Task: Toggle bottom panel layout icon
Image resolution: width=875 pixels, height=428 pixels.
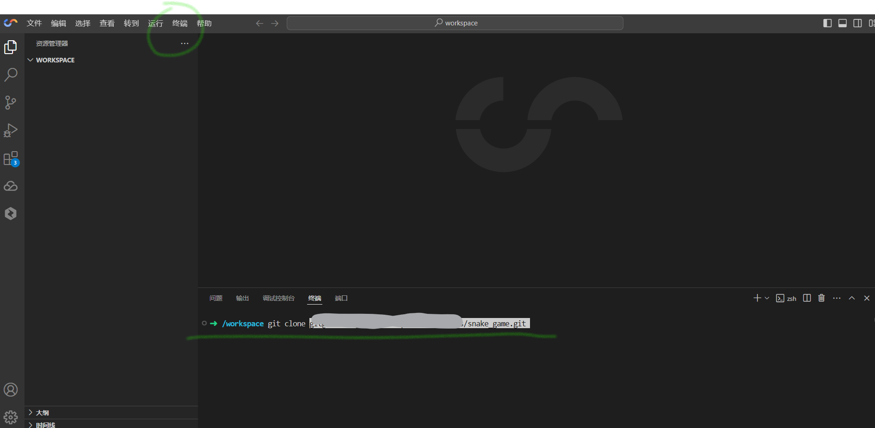Action: (x=842, y=23)
